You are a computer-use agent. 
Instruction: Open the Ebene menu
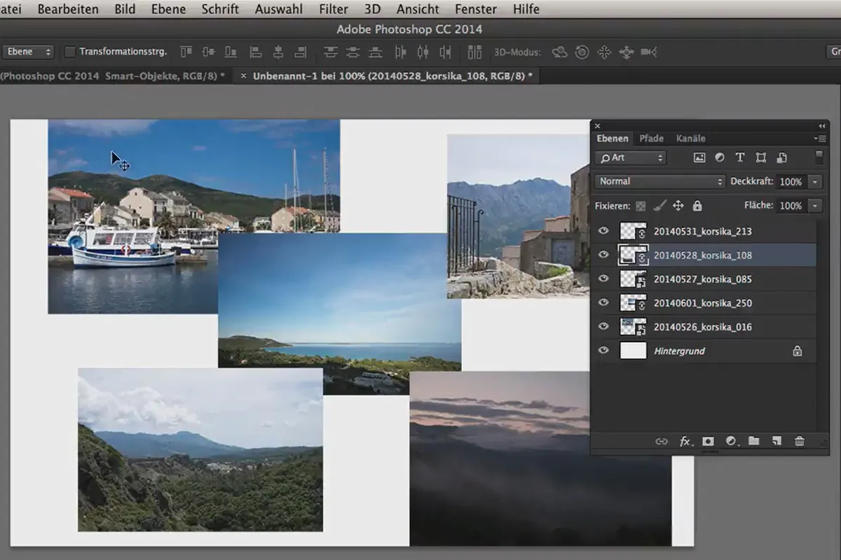[x=169, y=9]
